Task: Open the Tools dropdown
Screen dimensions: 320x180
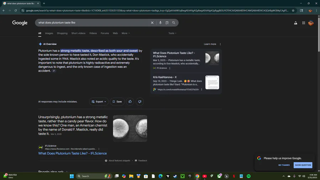Action: [172, 33]
